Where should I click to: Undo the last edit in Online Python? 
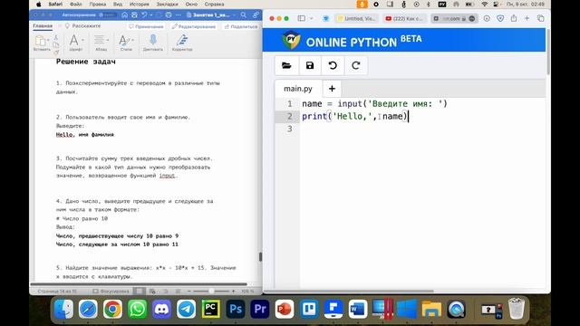coord(333,65)
